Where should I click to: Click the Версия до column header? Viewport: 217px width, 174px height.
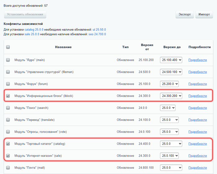[x=172, y=47]
